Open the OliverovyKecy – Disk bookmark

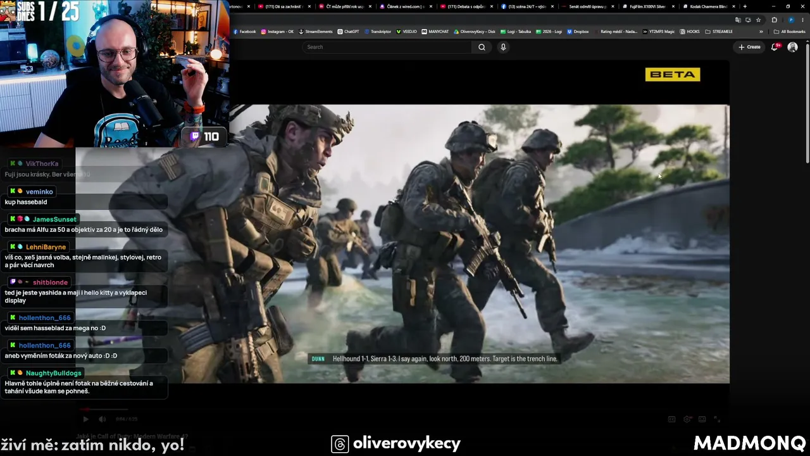click(x=475, y=32)
